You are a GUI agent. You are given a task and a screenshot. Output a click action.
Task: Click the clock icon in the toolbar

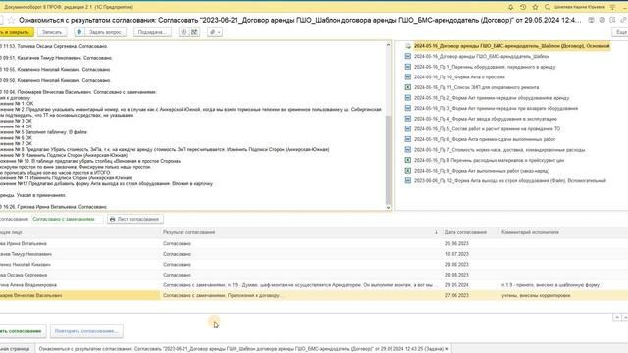click(183, 32)
